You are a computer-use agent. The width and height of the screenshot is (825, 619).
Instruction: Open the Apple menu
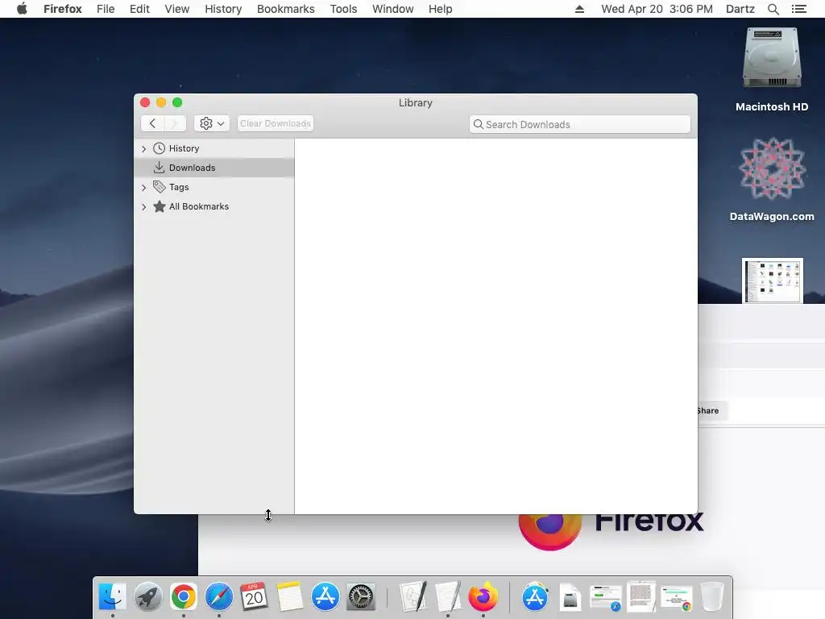tap(22, 9)
